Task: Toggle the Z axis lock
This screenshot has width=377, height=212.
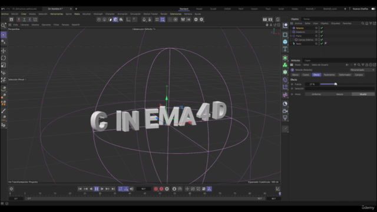Action: [x=30, y=19]
